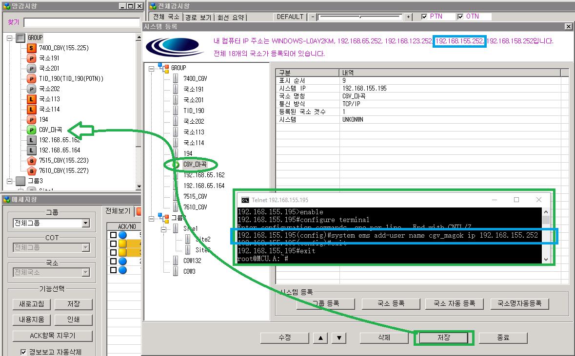Open the 전체 국소 tab

coord(166,17)
